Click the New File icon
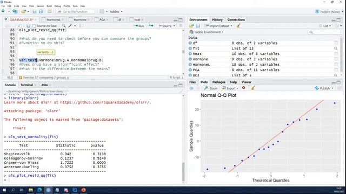The width and height of the screenshot is (346, 194). click(x=3, y=11)
